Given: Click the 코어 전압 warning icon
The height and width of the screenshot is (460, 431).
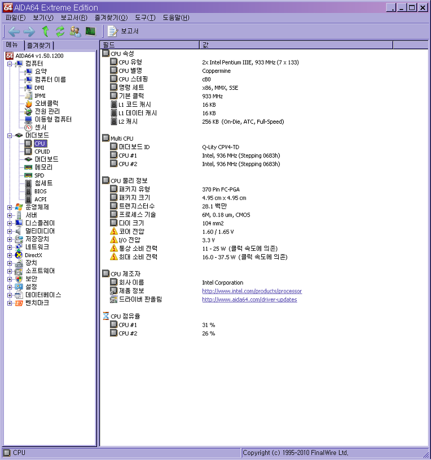Looking at the screenshot, I should pos(113,232).
